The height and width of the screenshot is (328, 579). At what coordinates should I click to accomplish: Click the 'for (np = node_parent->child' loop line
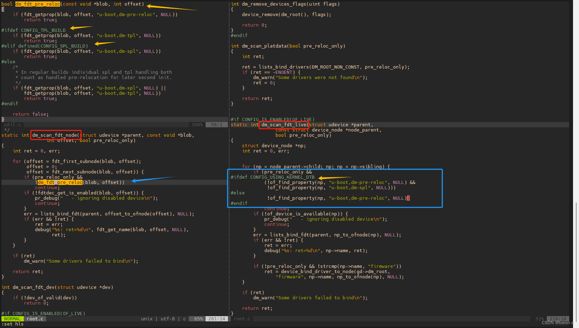(x=316, y=166)
